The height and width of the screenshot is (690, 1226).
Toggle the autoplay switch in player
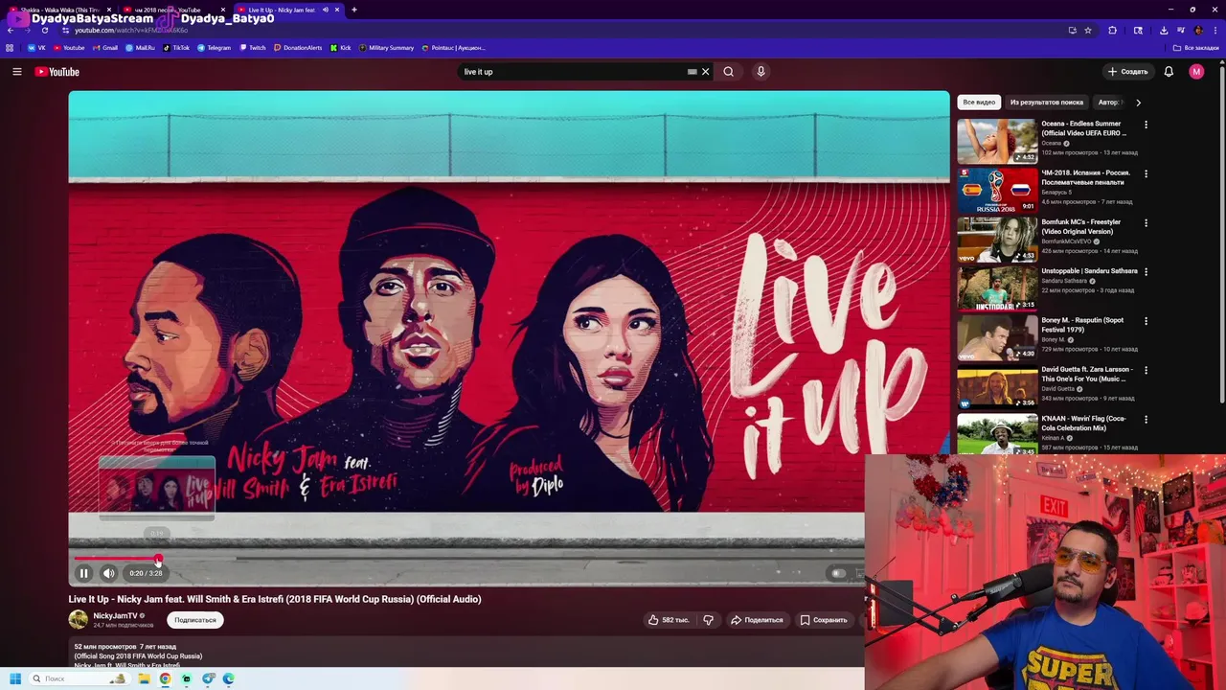[838, 573]
